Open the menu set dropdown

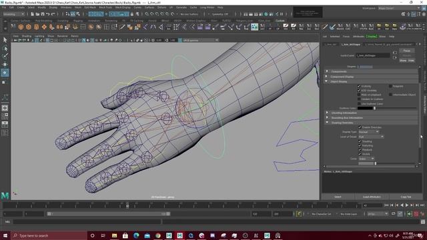tap(13, 14)
